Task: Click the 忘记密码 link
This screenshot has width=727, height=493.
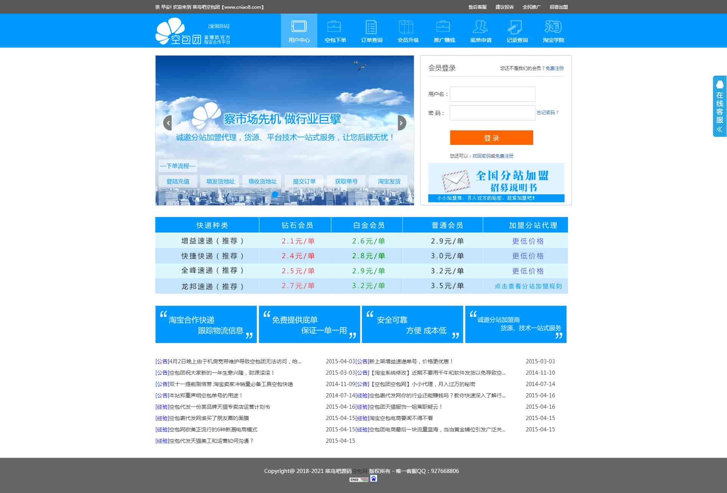Action: click(547, 113)
